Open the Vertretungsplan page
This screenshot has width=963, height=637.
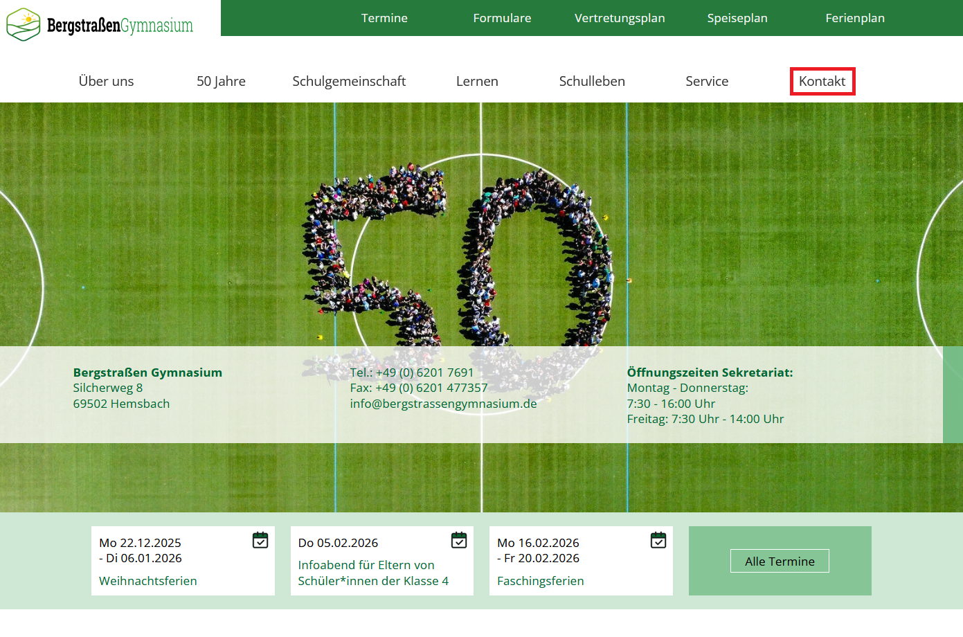(620, 18)
